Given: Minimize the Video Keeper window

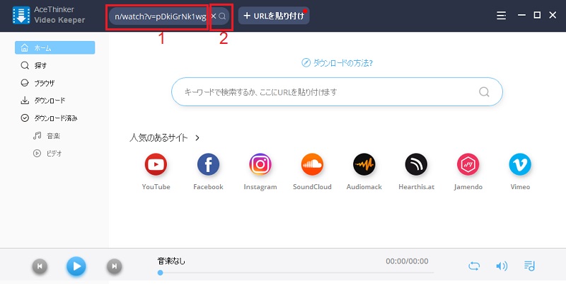Looking at the screenshot, I should [521, 15].
